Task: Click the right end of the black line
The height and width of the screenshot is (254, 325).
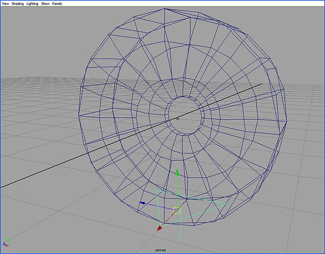Action: click(260, 84)
